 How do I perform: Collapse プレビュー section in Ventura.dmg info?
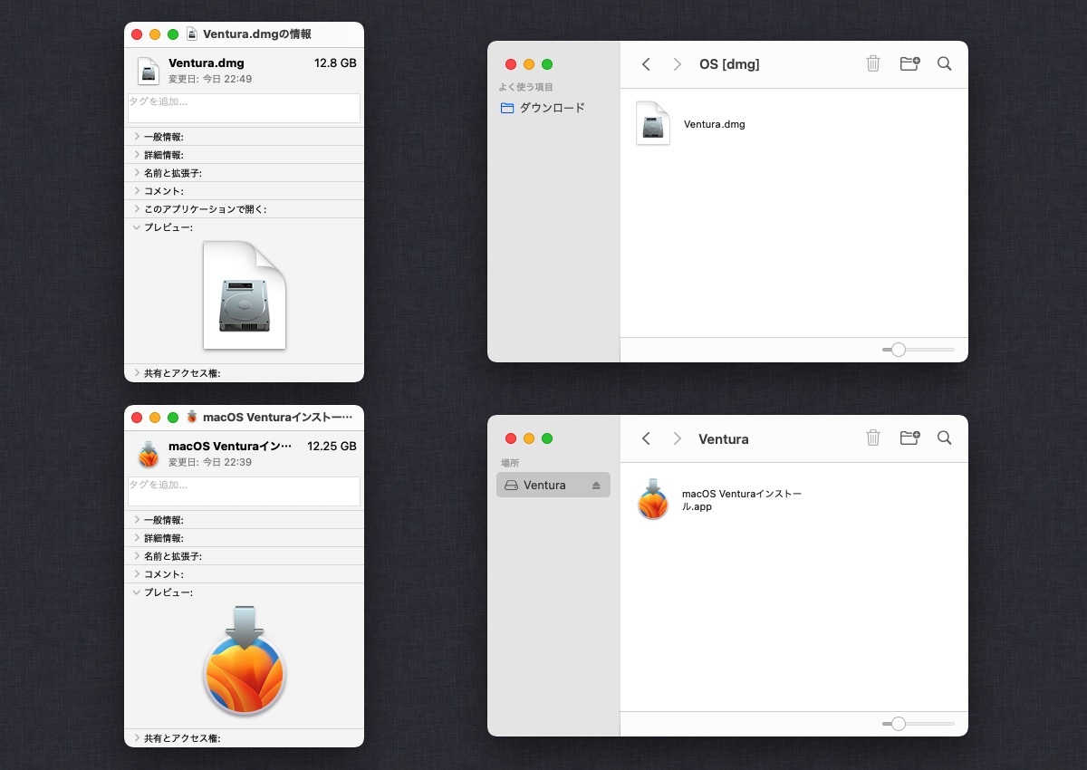click(x=137, y=227)
